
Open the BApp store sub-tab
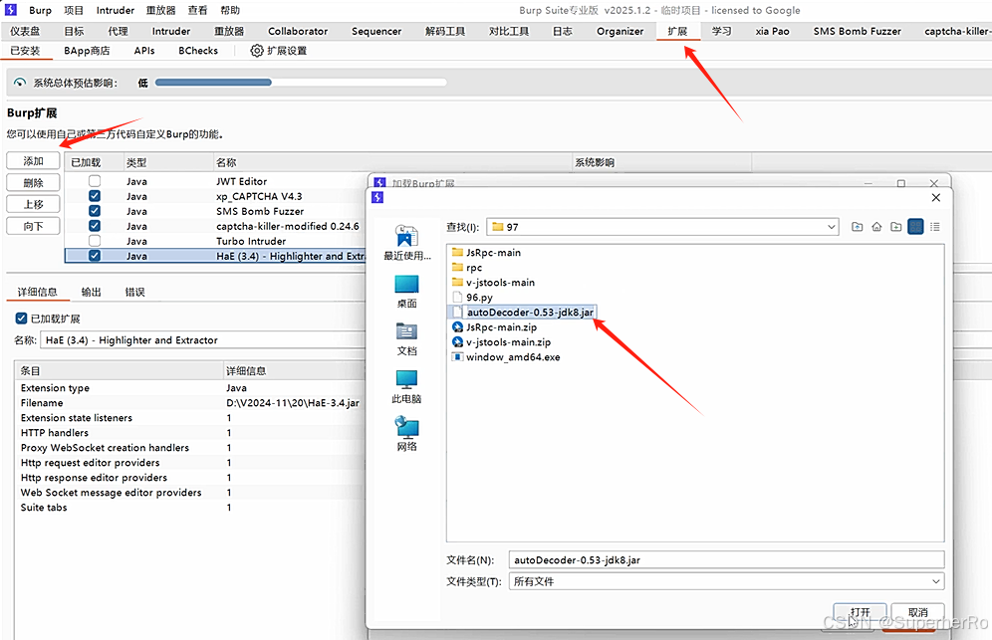click(87, 51)
